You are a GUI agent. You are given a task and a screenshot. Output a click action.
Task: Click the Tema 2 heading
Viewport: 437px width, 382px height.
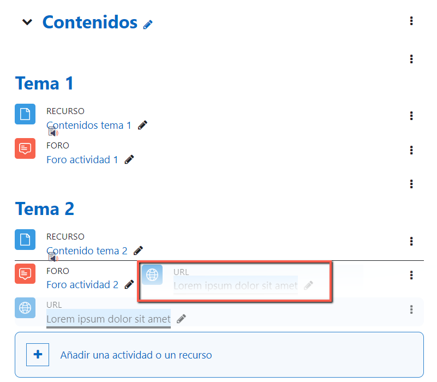click(x=45, y=209)
